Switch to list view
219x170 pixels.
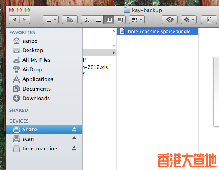click(98, 20)
